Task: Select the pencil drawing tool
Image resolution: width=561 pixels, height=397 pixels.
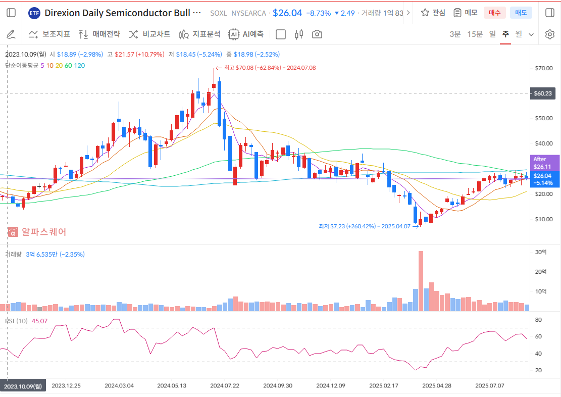Action: tap(11, 34)
